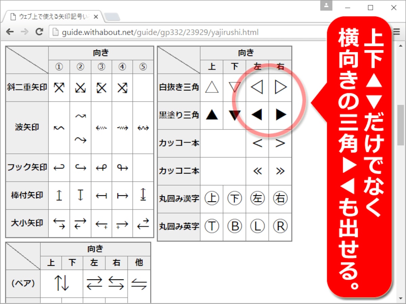Select the 斜二重矢印 symbol in column ①
The width and height of the screenshot is (406, 304).
click(59, 88)
